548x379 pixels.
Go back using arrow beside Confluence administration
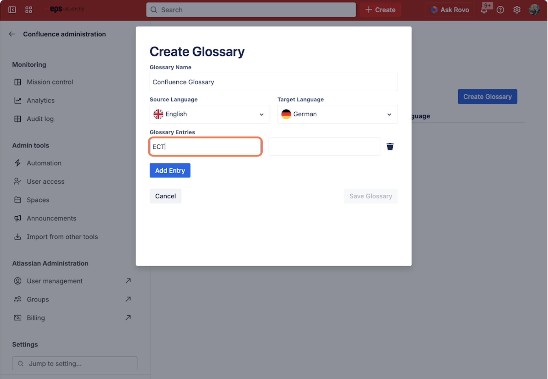tap(12, 34)
